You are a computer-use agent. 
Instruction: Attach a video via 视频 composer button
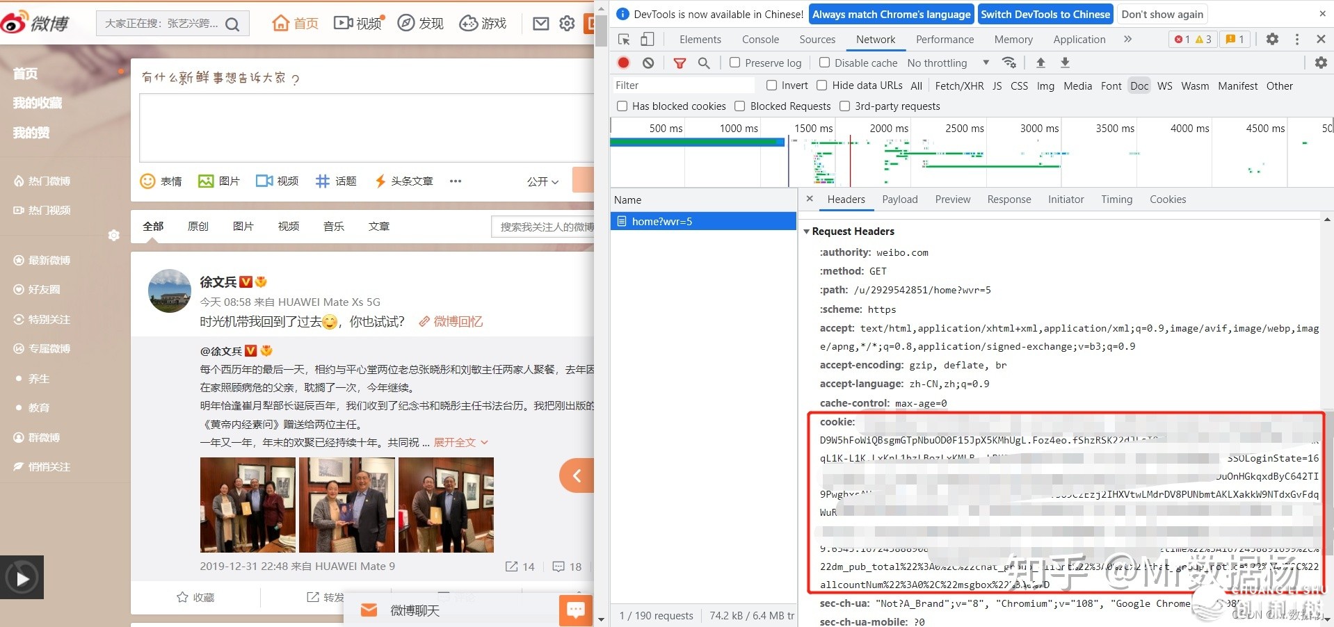[x=277, y=181]
